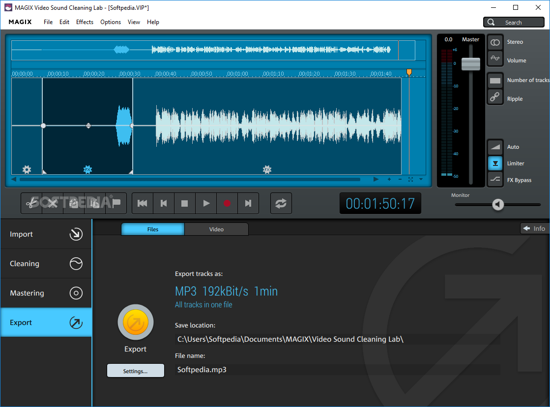Click the MP3 192kBit/s 1min format link

coord(226,291)
